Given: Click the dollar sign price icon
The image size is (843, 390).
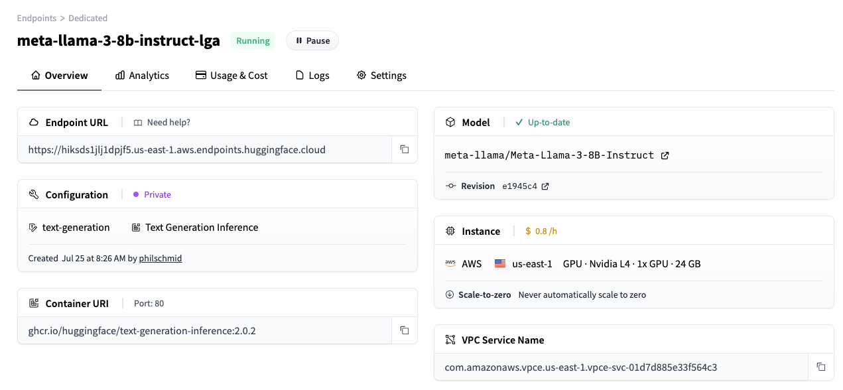Looking at the screenshot, I should 528,231.
